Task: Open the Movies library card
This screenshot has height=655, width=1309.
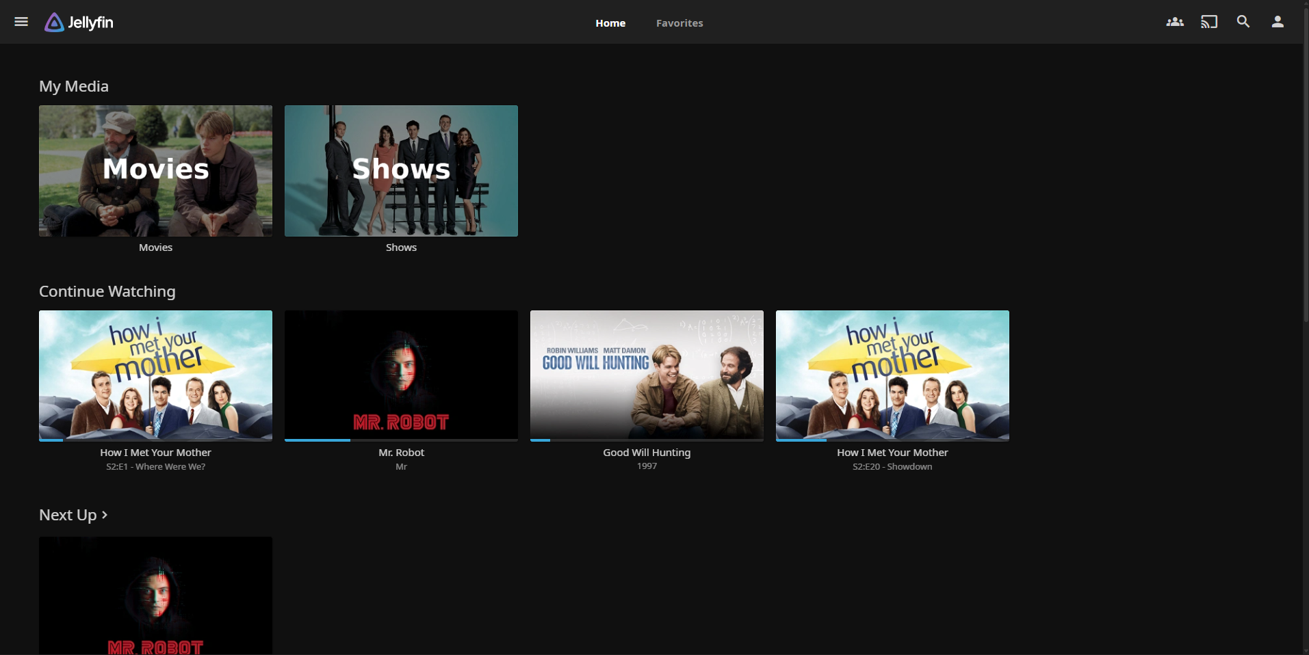Action: coord(155,171)
